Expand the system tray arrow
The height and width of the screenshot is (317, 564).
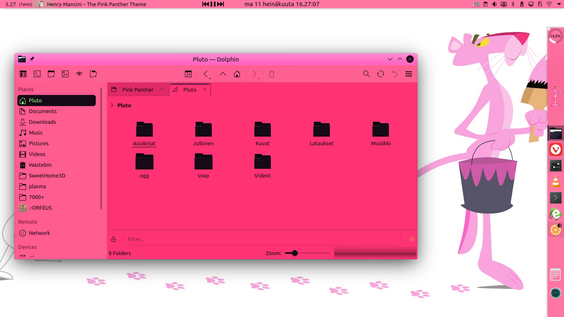[x=559, y=4]
